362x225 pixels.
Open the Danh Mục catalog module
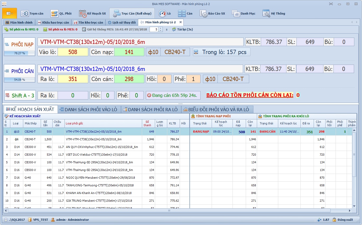pyautogui.click(x=244, y=13)
